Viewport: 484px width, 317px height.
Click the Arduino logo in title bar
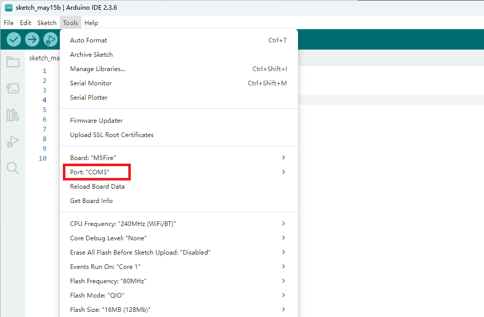point(9,8)
